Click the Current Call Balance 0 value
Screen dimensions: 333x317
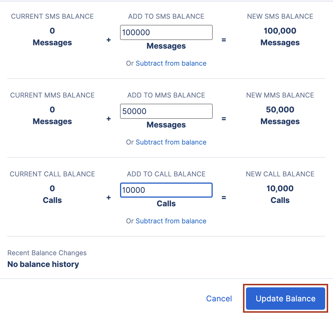tap(52, 188)
